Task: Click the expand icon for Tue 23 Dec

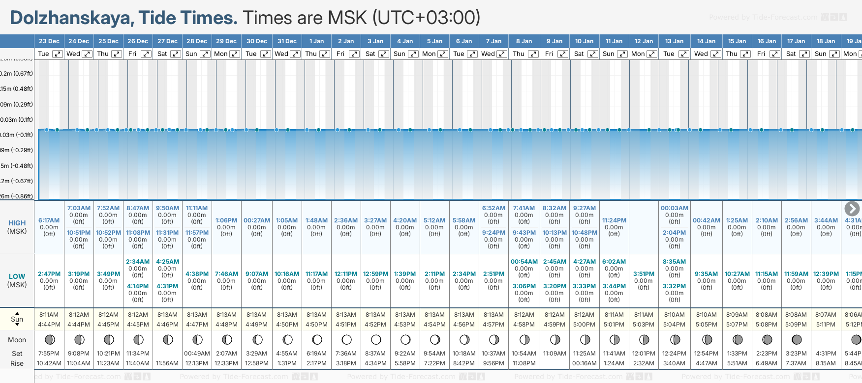Action: [x=58, y=54]
